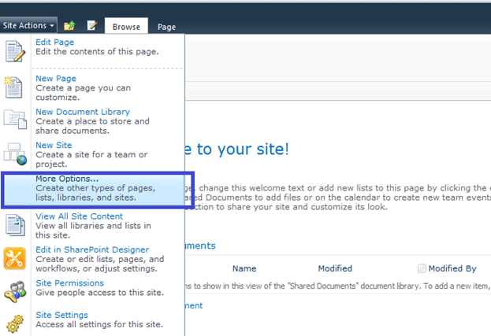This screenshot has width=491, height=336.
Task: Click the Navigate Up folder icon
Action: click(69, 26)
